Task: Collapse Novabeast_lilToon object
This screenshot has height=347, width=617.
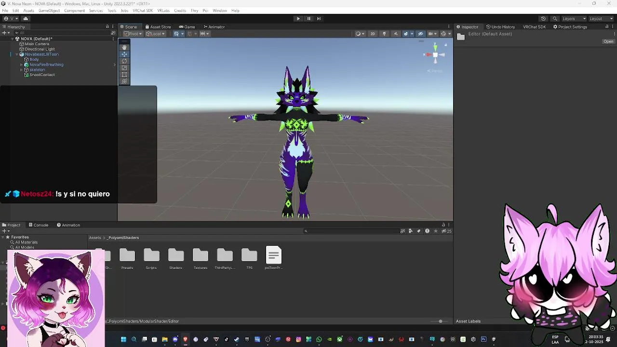Action: pos(16,54)
